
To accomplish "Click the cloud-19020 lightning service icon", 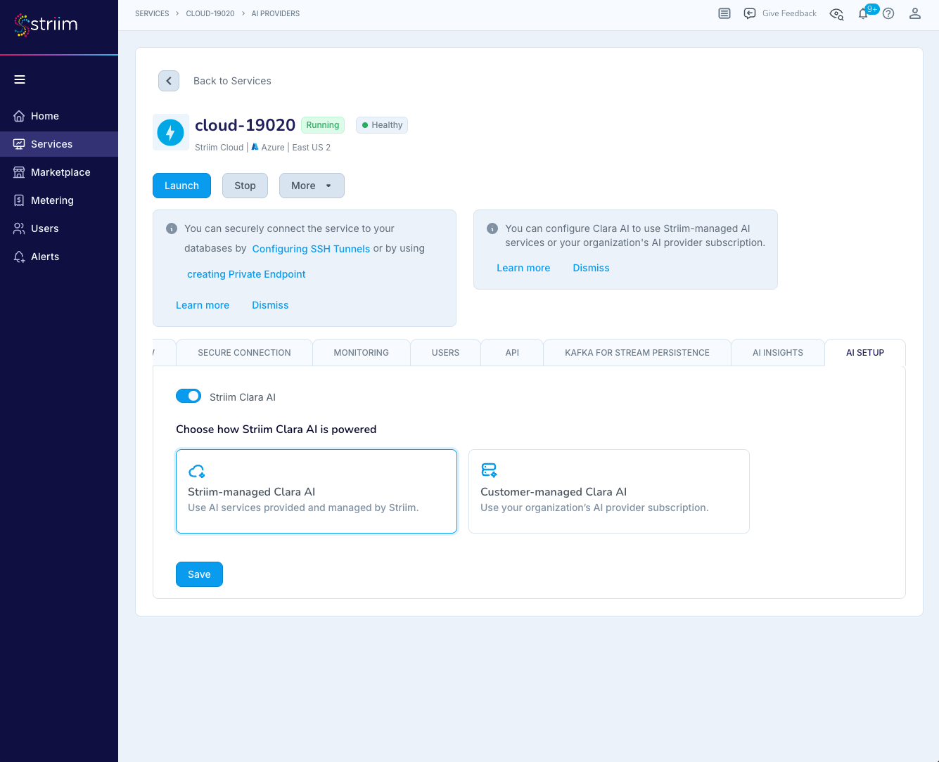I will tap(171, 132).
